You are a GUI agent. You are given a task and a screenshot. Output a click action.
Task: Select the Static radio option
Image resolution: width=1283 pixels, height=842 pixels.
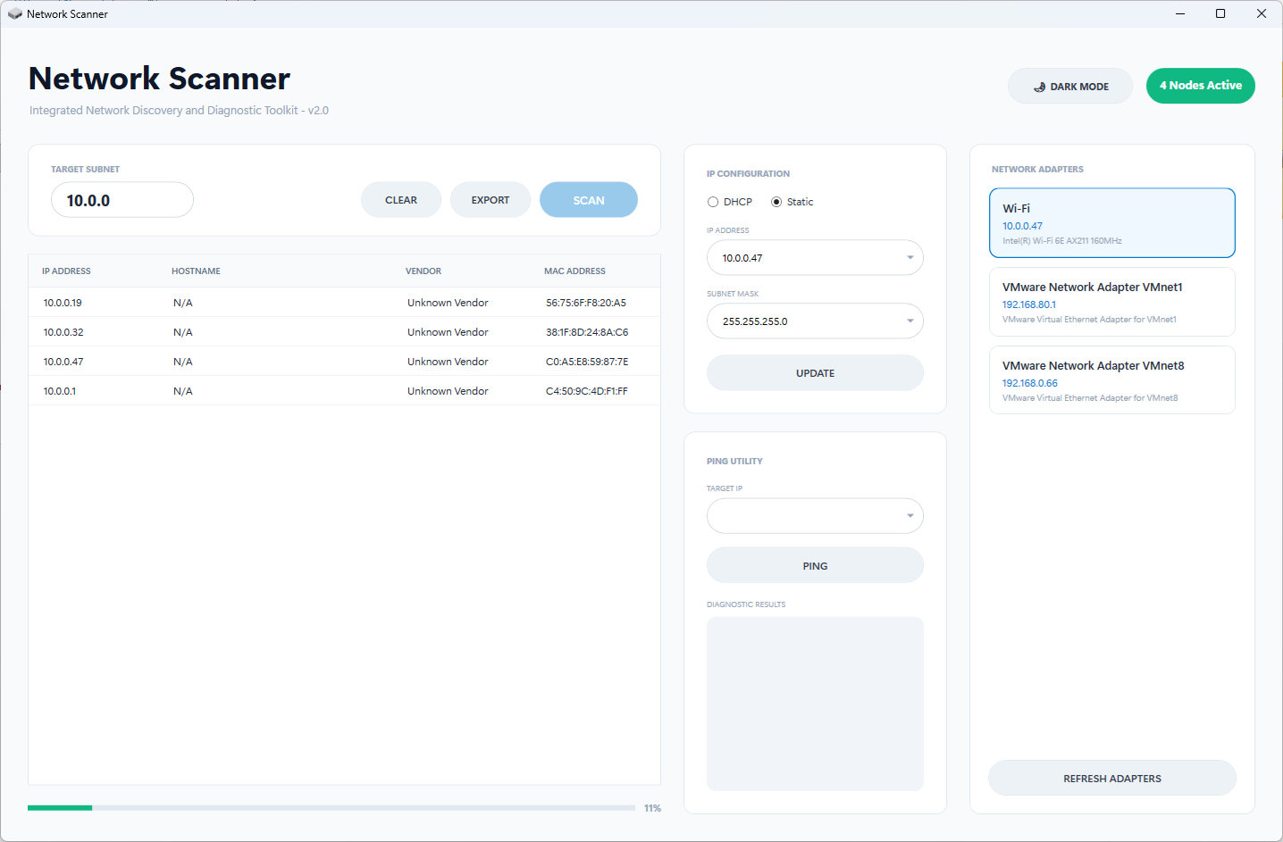(776, 202)
